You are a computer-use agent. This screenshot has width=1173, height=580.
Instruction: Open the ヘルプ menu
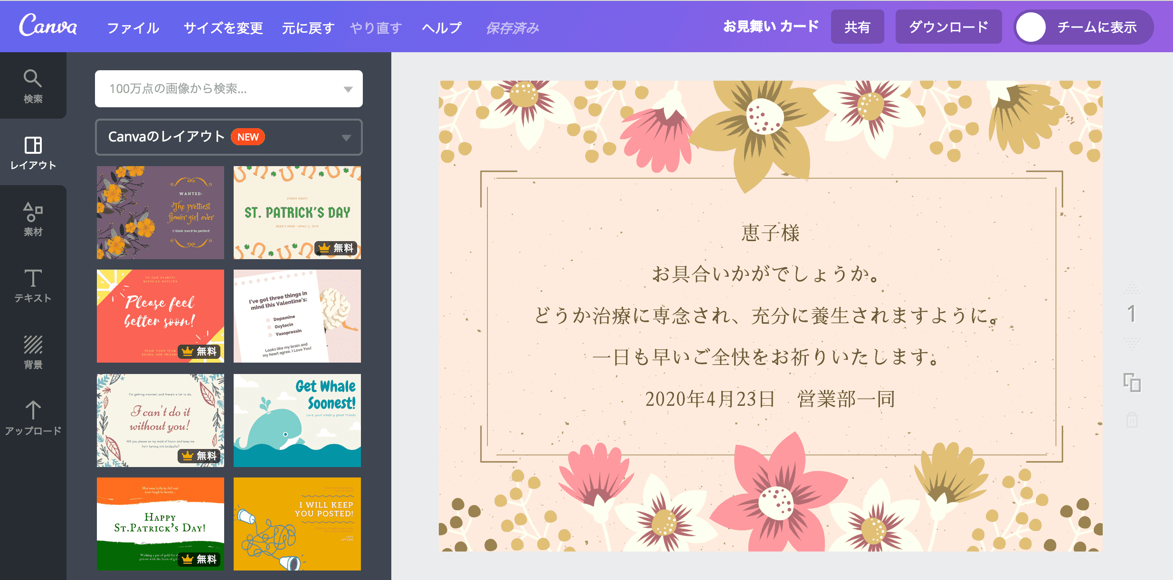click(441, 28)
